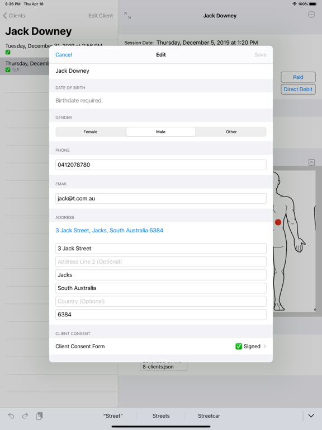The width and height of the screenshot is (322, 430).
Task: Open the blue address link
Action: tap(109, 230)
